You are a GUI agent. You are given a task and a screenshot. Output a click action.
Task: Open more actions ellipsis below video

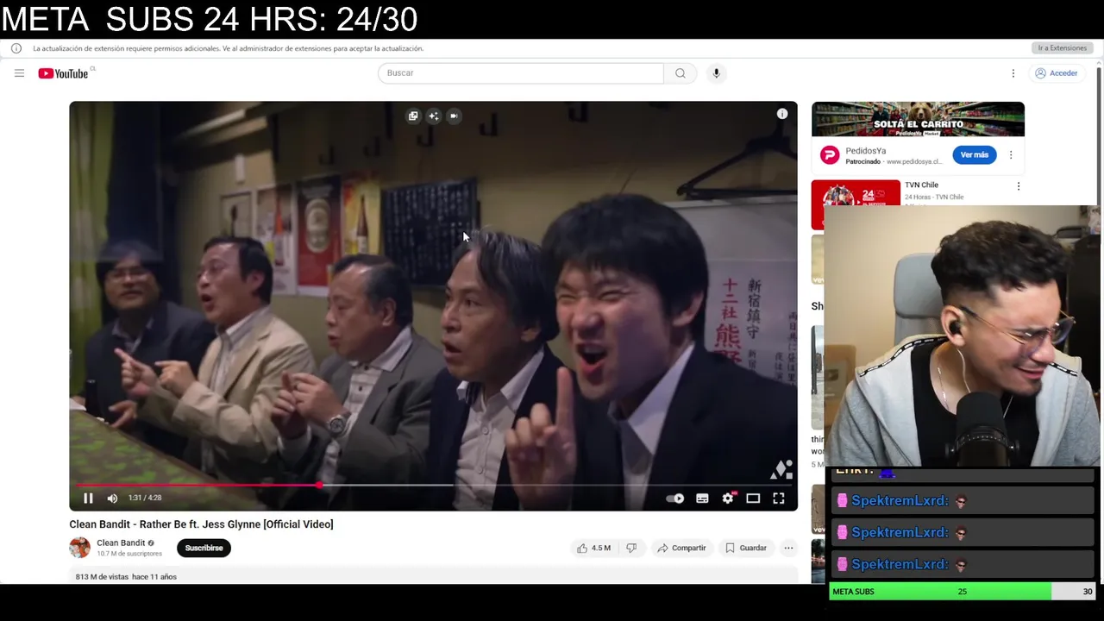tap(788, 548)
